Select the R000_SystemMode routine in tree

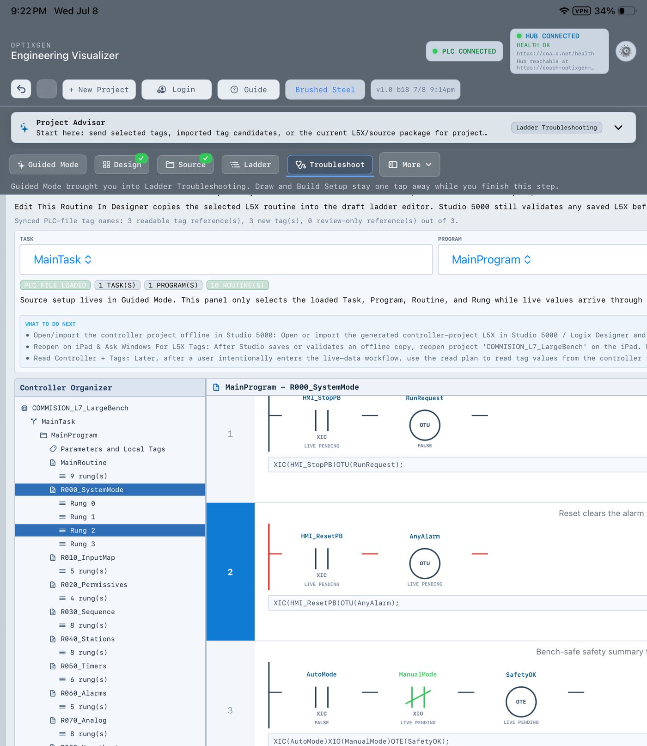(x=110, y=489)
